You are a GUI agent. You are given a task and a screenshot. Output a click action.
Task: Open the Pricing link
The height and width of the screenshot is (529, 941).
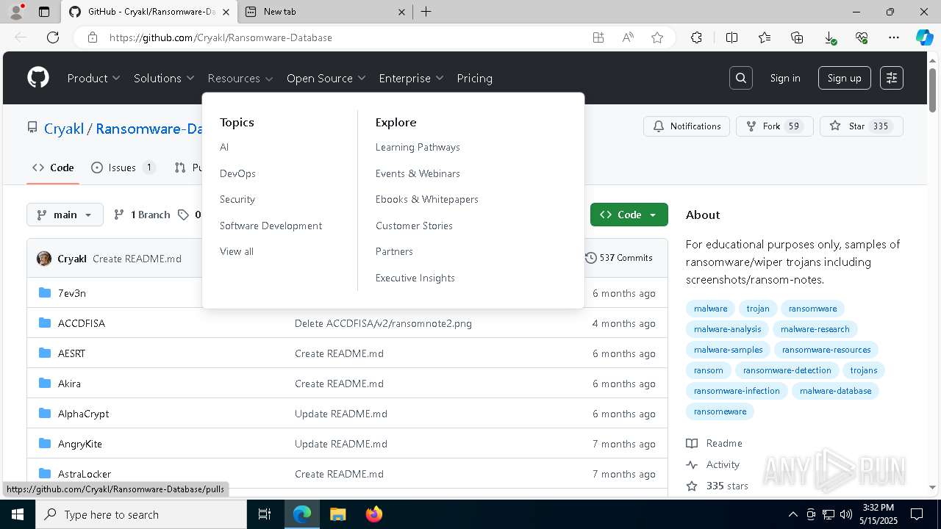475,78
